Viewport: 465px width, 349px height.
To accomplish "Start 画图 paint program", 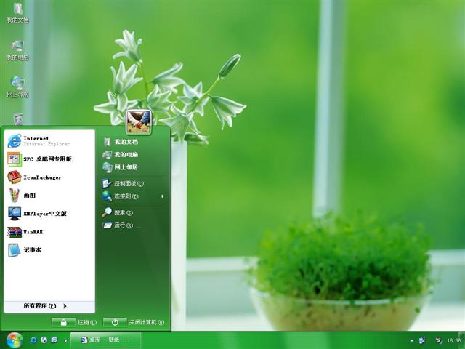I will [x=49, y=196].
